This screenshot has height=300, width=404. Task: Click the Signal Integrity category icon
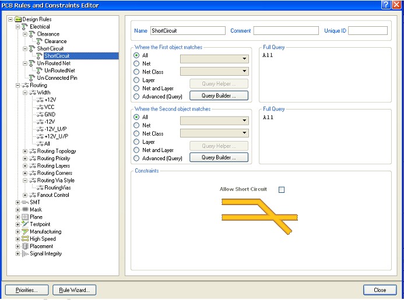point(25,254)
